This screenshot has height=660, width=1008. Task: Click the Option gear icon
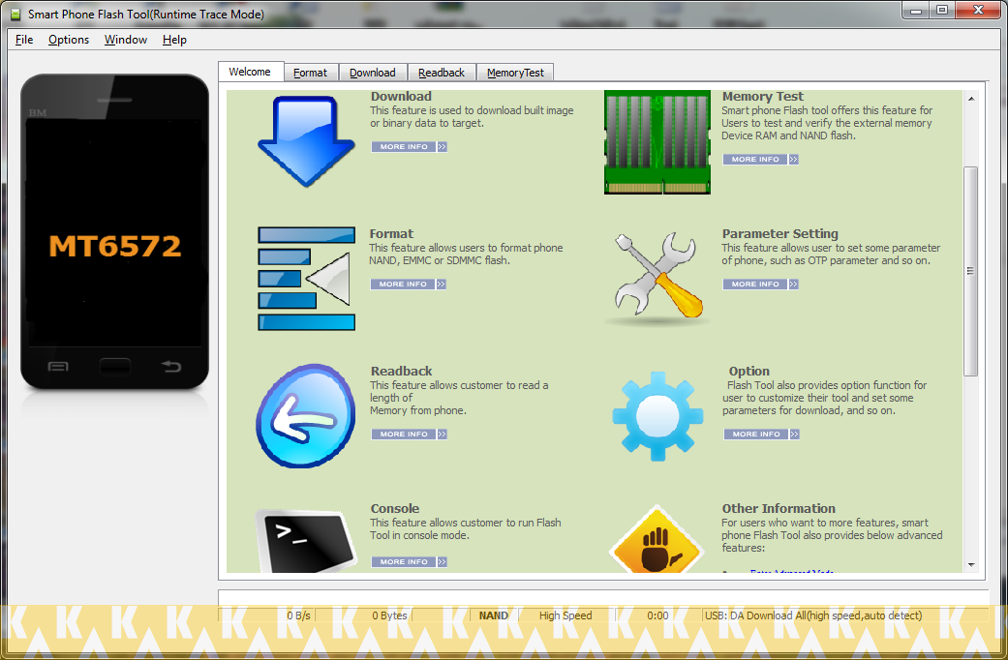657,416
